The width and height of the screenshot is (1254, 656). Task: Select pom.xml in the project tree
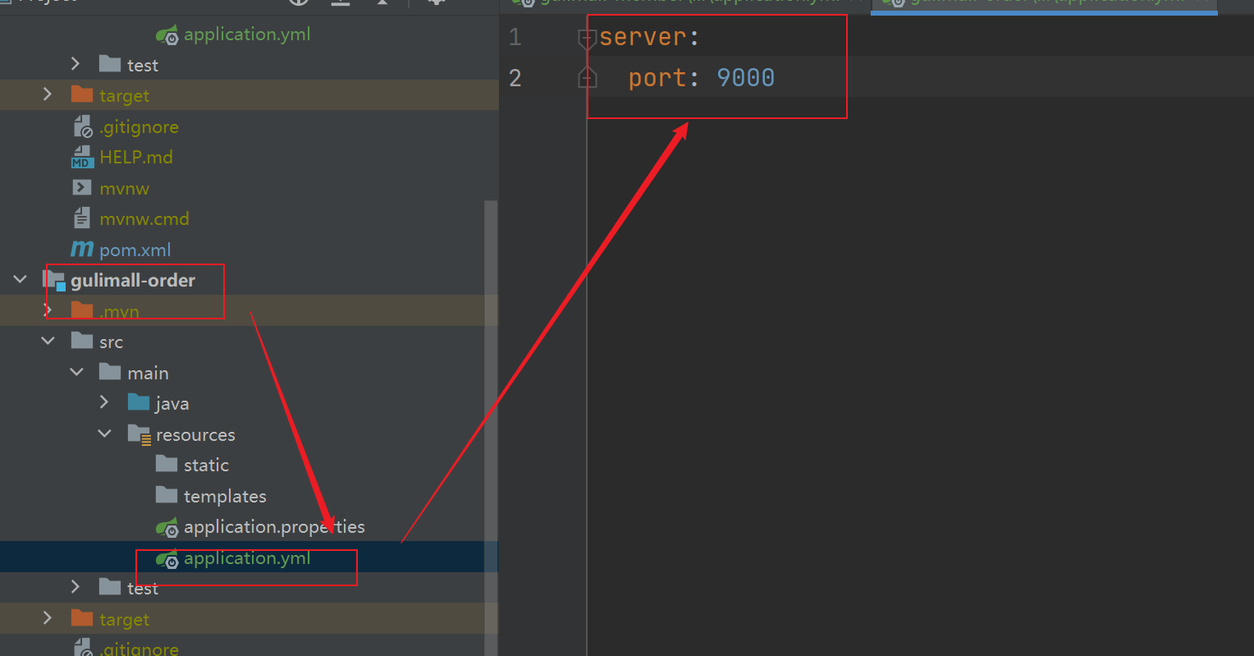point(135,250)
